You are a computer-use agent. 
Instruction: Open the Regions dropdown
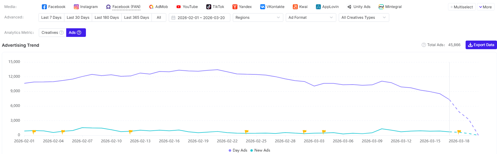tap(258, 18)
